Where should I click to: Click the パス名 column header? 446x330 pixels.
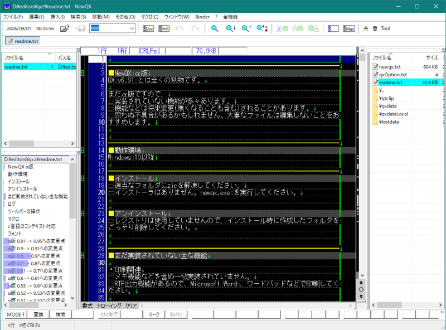coord(66,57)
